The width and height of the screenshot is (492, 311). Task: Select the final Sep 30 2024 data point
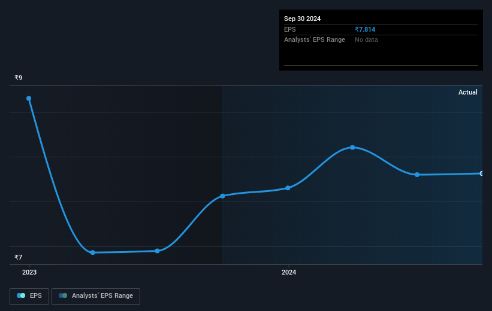[x=481, y=173]
